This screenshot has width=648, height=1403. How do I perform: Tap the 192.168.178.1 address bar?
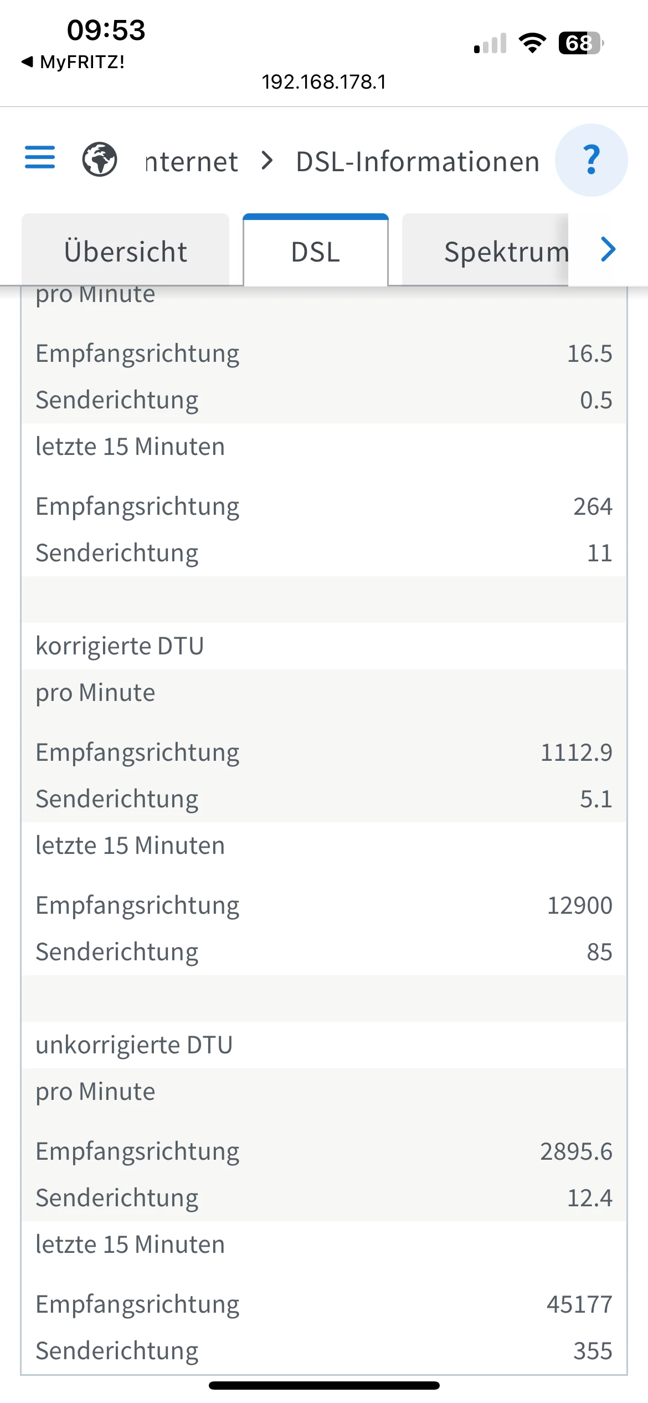click(323, 82)
